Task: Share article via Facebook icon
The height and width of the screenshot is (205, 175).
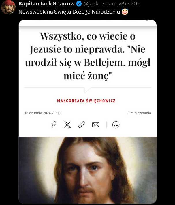Action: [x=54, y=125]
